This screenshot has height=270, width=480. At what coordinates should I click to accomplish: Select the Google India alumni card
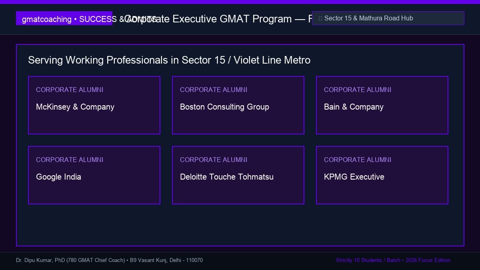pos(94,175)
